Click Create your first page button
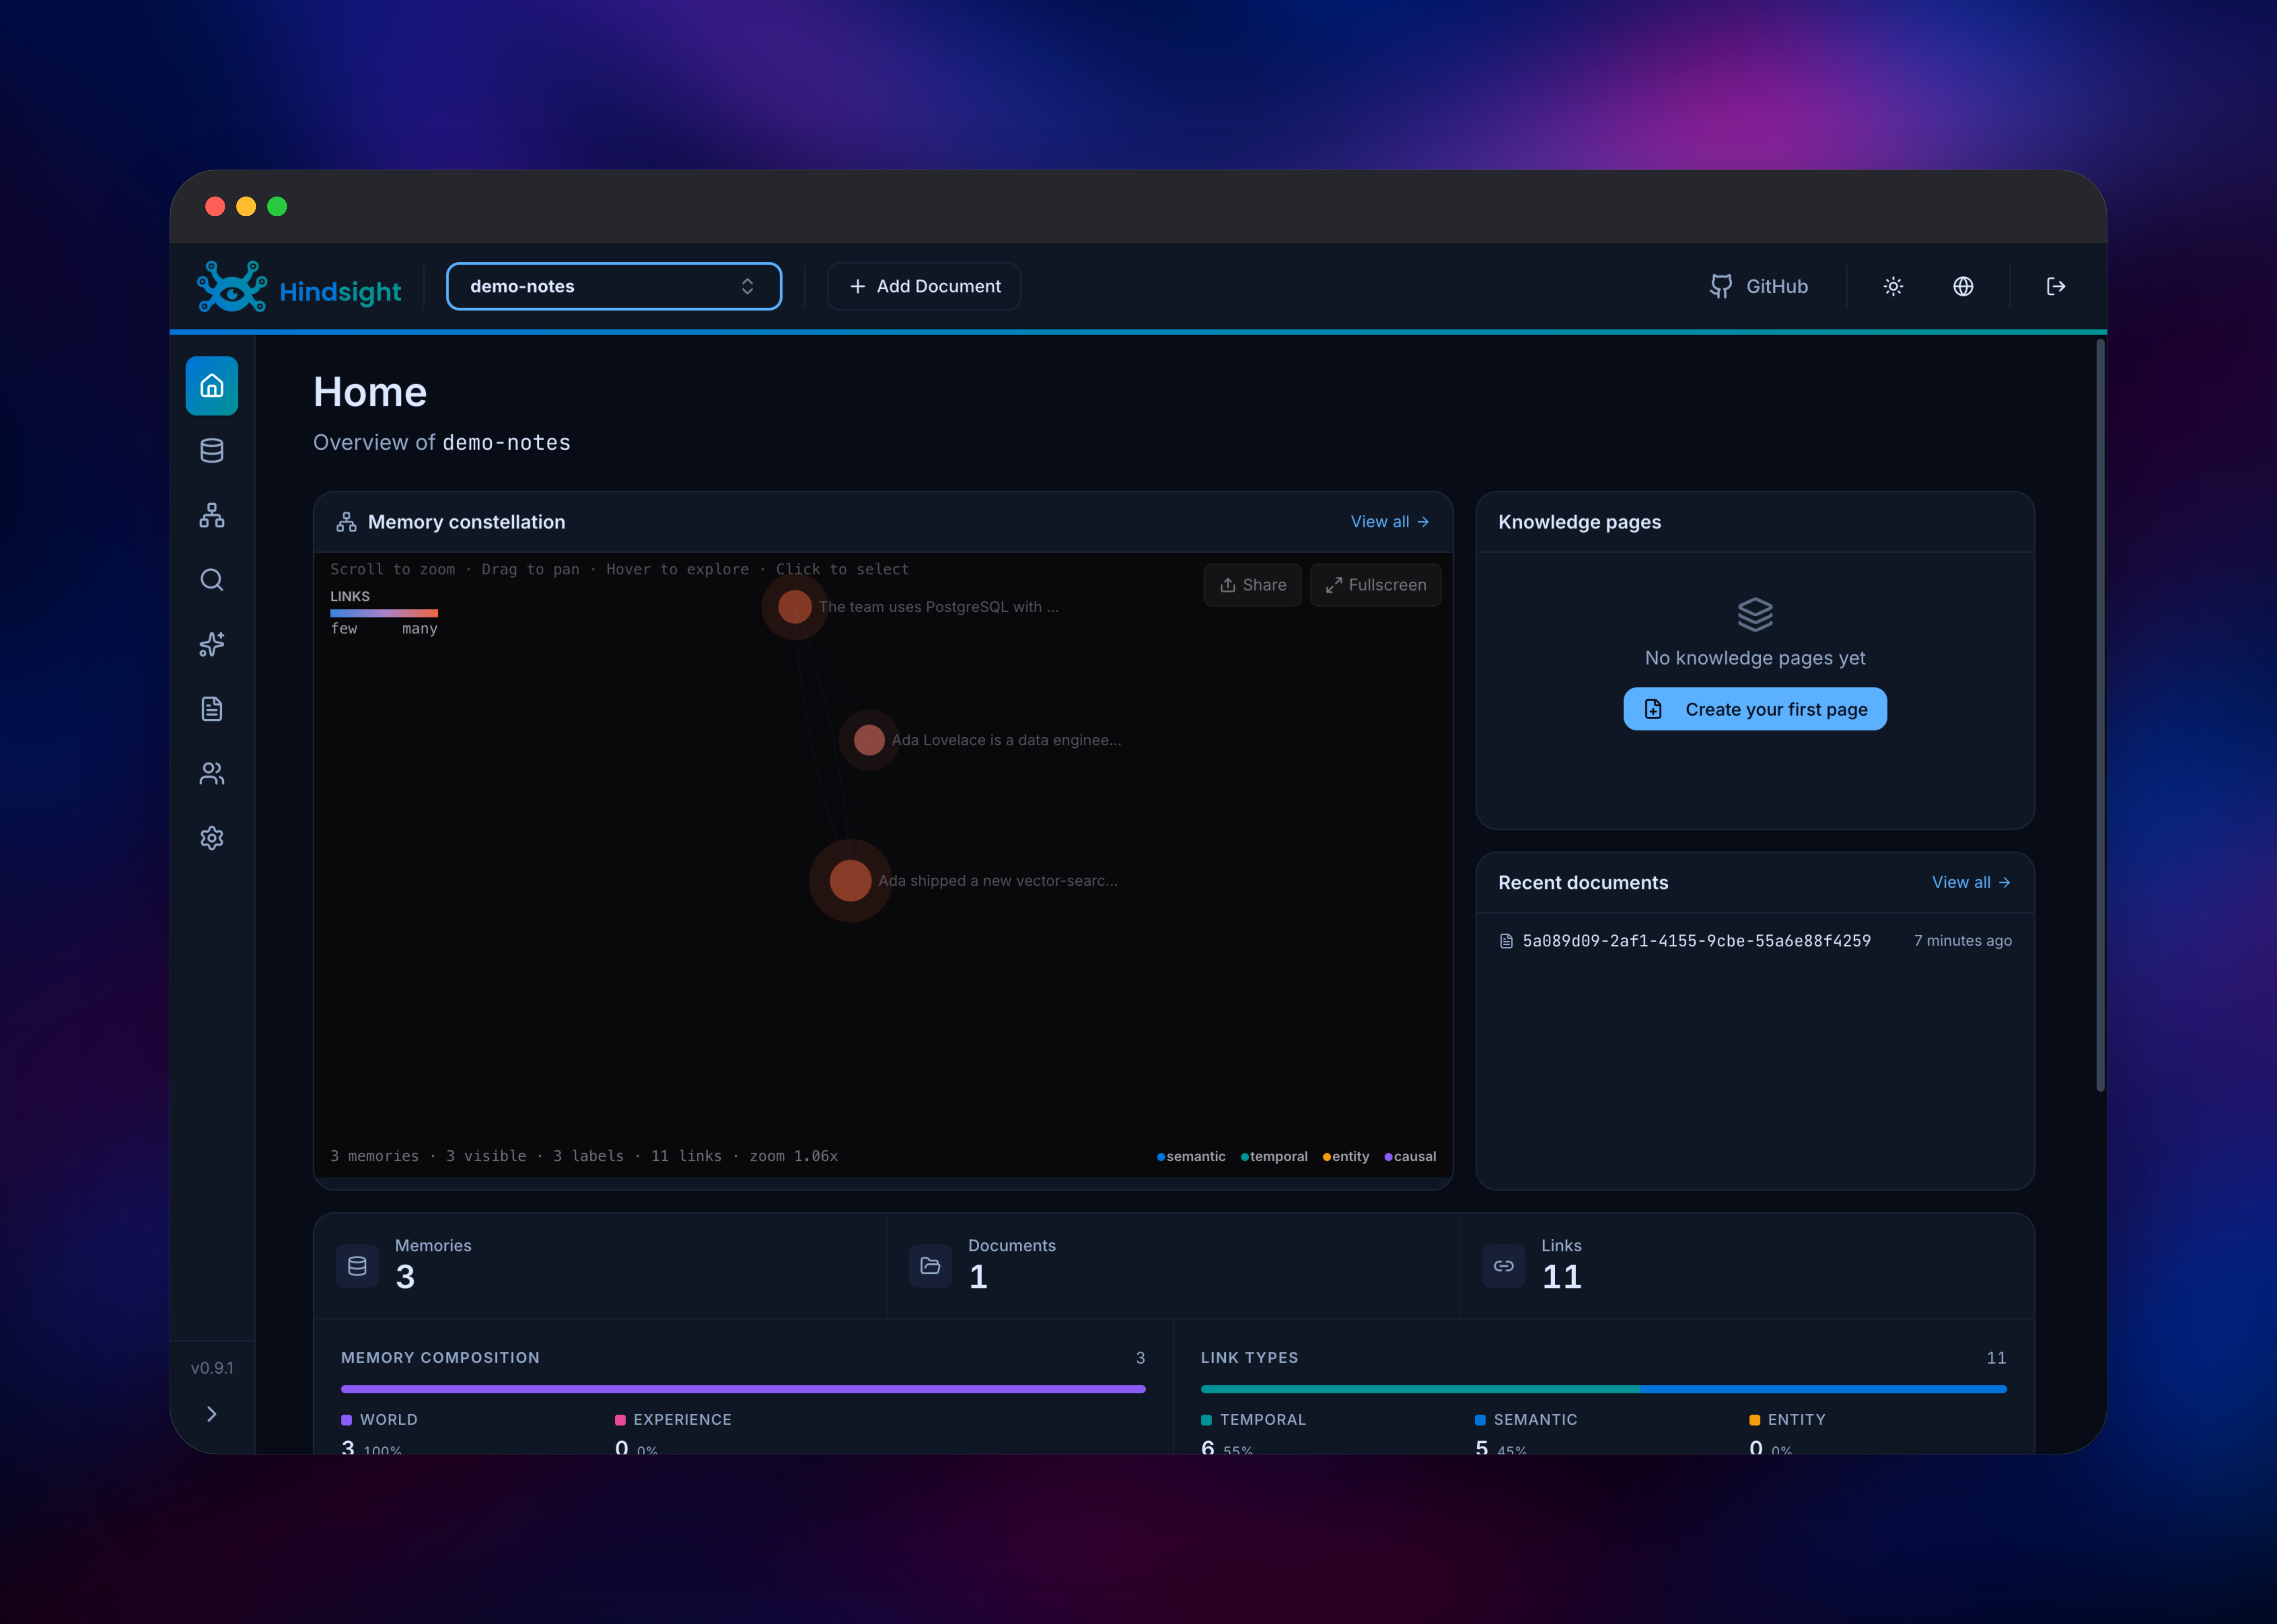 pos(1755,709)
